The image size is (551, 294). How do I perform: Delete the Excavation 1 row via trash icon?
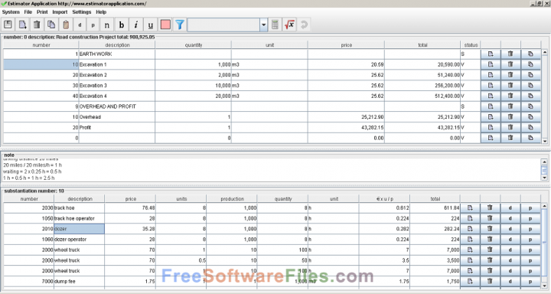pyautogui.click(x=510, y=64)
